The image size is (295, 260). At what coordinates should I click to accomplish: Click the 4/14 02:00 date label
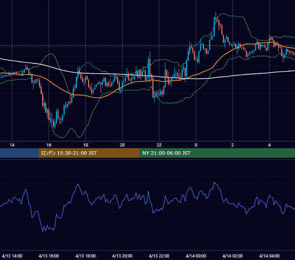pyautogui.click(x=233, y=256)
